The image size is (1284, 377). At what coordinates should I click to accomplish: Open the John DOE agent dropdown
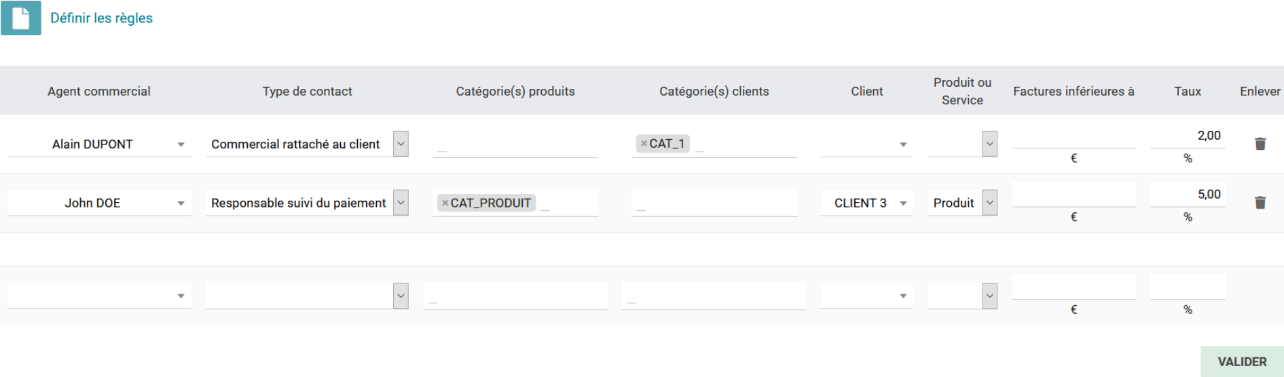[x=181, y=203]
